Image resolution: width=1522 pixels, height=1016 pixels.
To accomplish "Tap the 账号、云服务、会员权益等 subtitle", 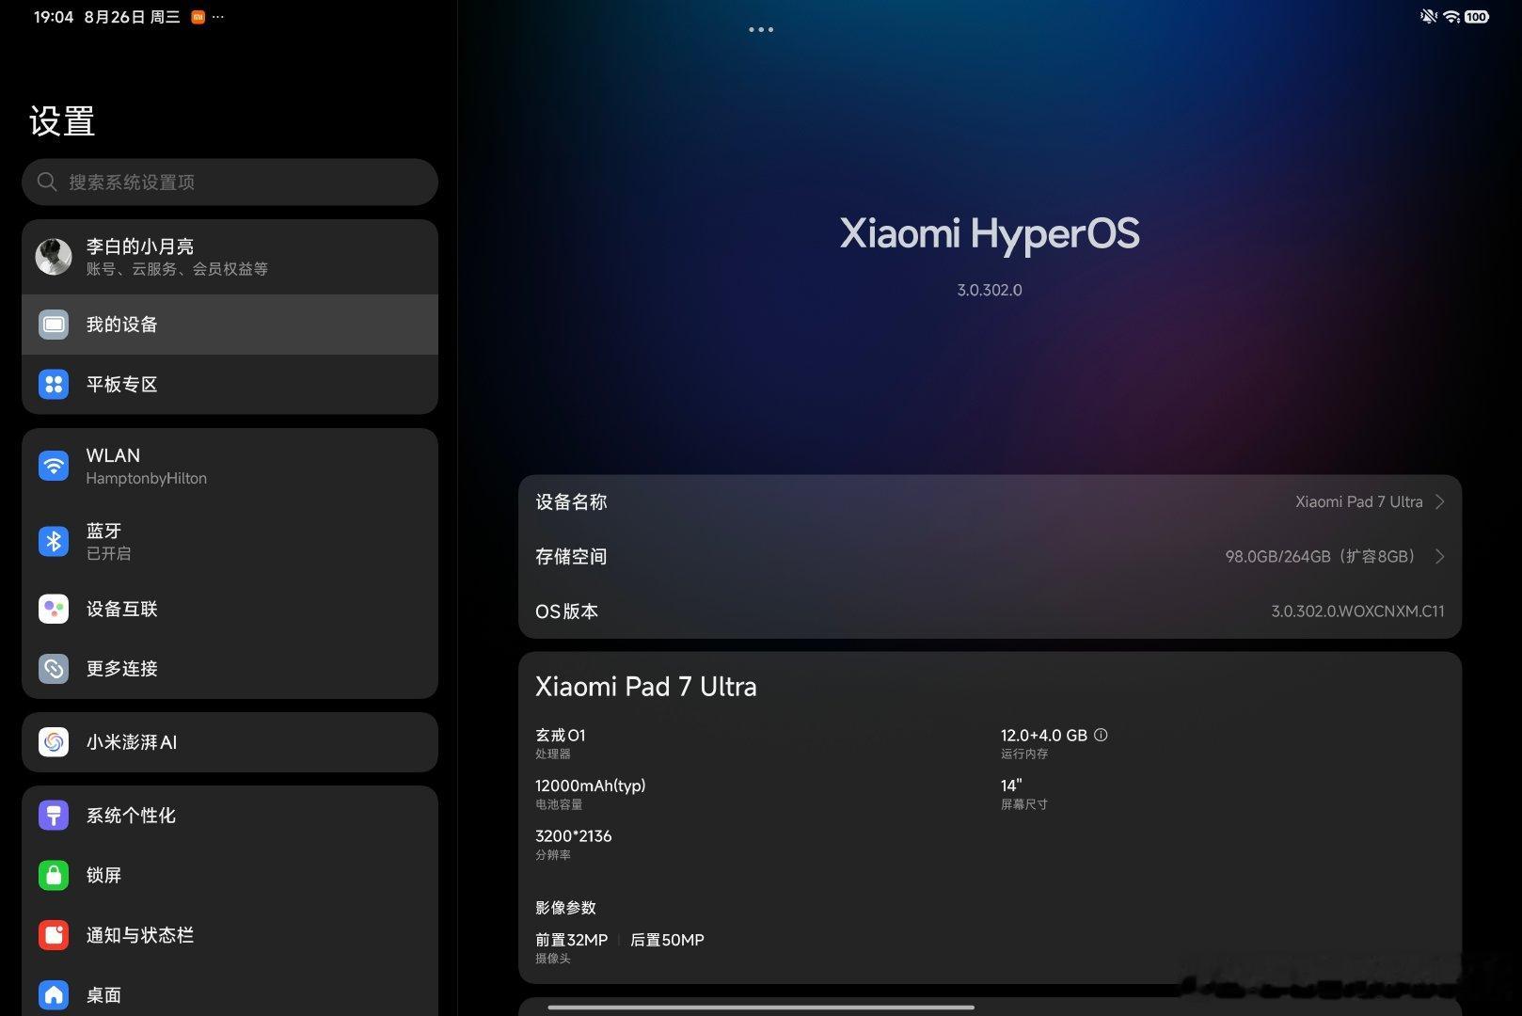I will 177,269.
